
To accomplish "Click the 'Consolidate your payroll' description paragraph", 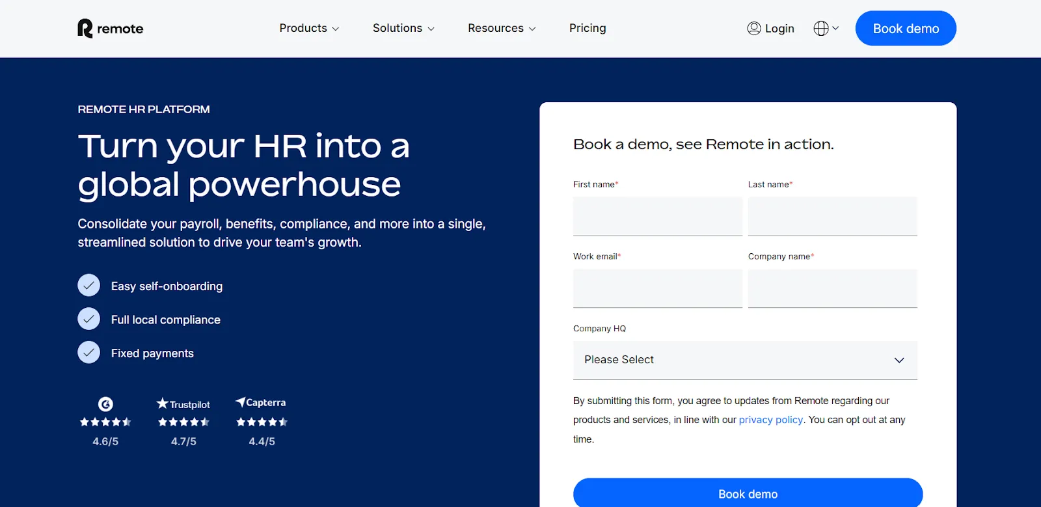I will point(282,233).
